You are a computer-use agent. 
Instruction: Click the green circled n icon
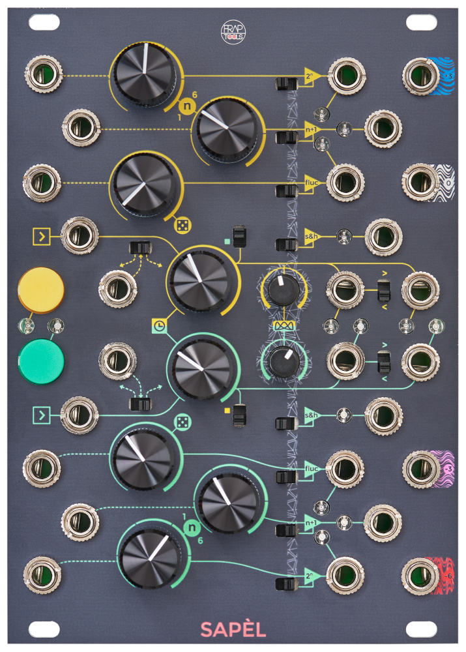tap(190, 528)
